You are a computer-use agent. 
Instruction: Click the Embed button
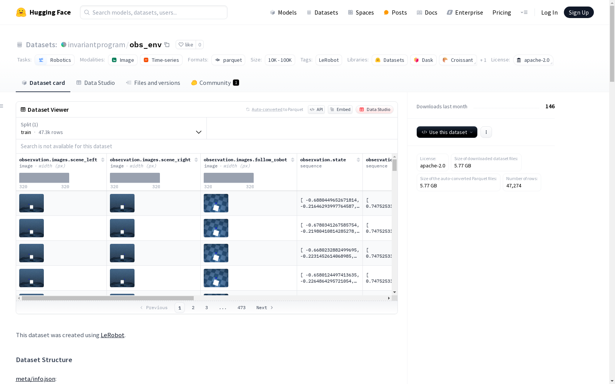340,109
